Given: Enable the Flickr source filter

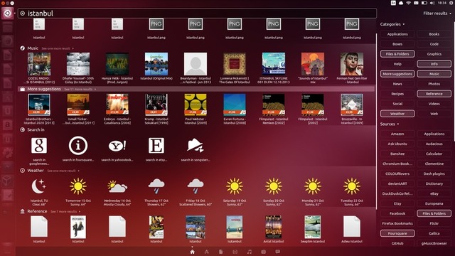Looking at the screenshot, I should (x=434, y=223).
